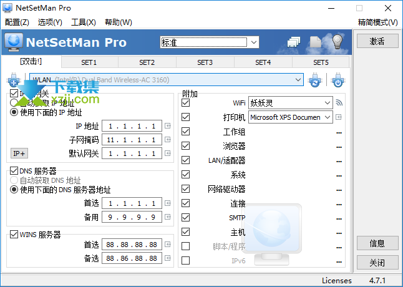Open the 配置(Z) menu
The width and height of the screenshot is (403, 287).
point(17,22)
